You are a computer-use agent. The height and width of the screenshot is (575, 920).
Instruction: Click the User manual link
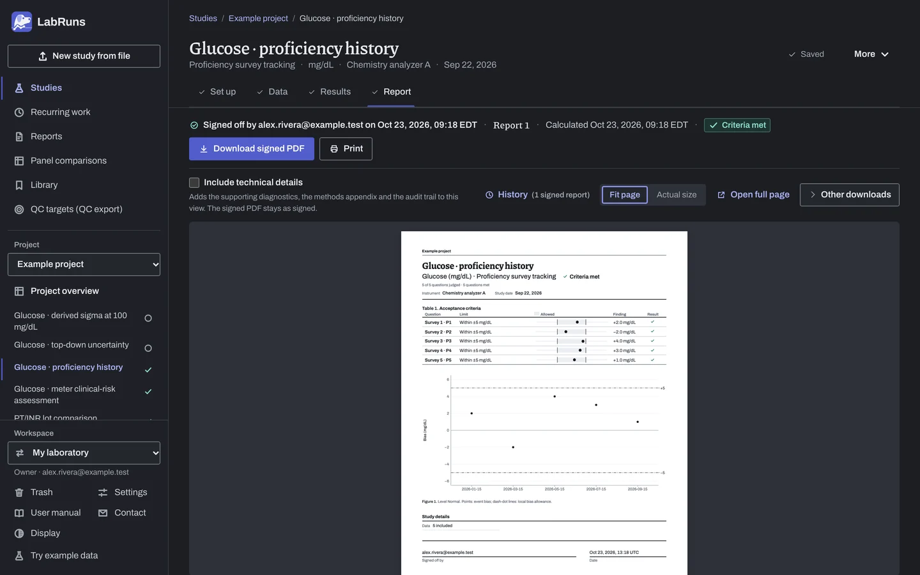tap(47, 513)
